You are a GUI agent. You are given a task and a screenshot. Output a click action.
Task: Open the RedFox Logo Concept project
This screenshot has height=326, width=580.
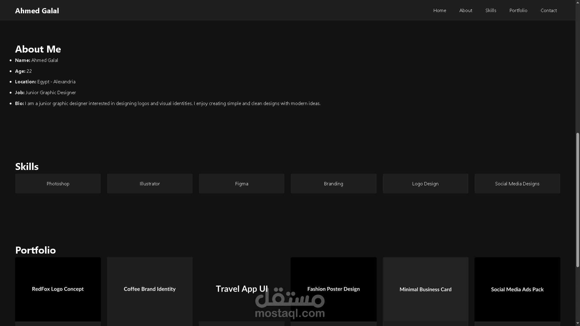pyautogui.click(x=58, y=289)
